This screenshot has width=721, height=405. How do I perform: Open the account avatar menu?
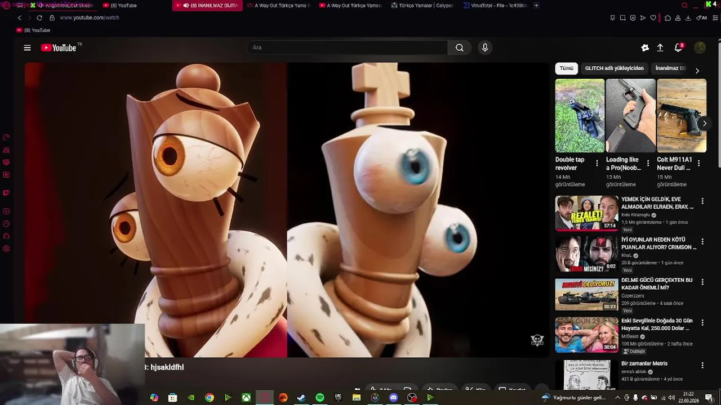pos(700,48)
